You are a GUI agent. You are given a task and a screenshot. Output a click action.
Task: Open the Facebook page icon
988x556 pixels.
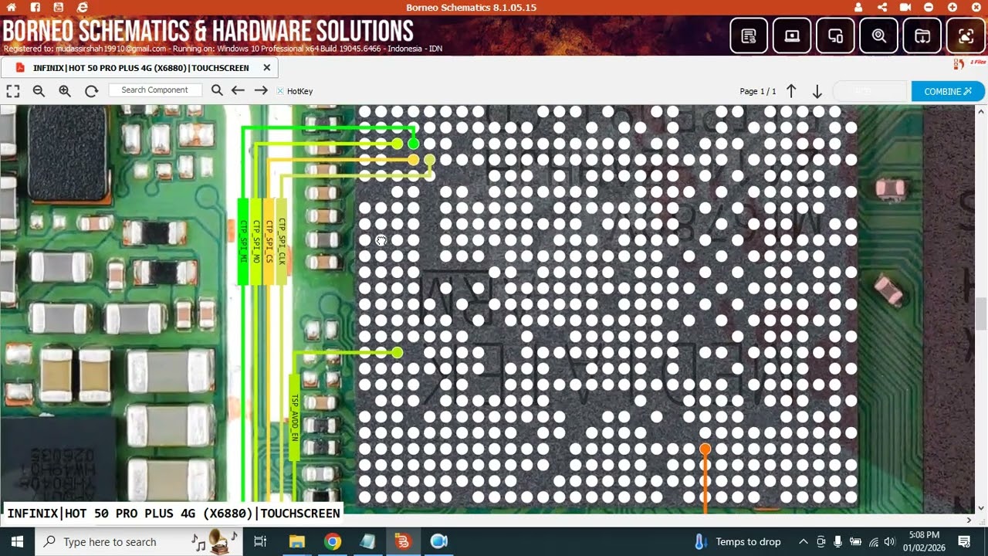click(x=36, y=7)
